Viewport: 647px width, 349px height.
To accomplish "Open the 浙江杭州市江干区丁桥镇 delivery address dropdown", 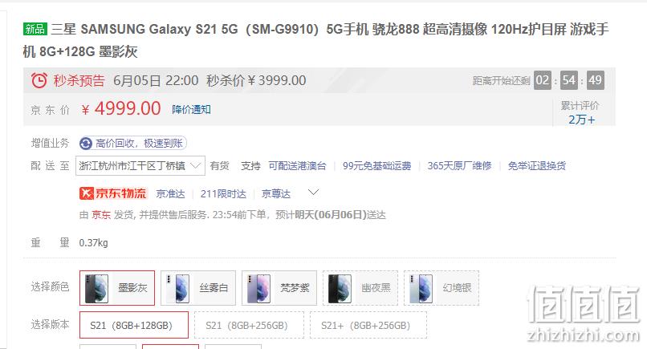I will click(x=140, y=166).
